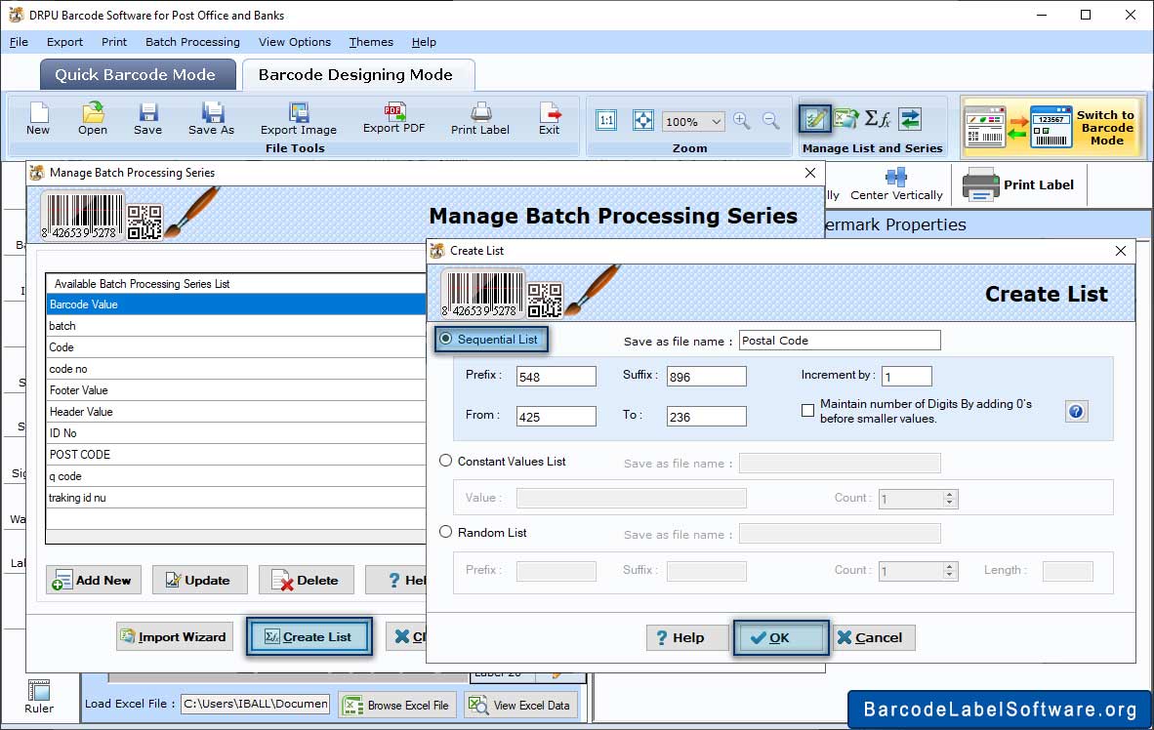Click the Add New button
The height and width of the screenshot is (730, 1154).
click(x=94, y=580)
